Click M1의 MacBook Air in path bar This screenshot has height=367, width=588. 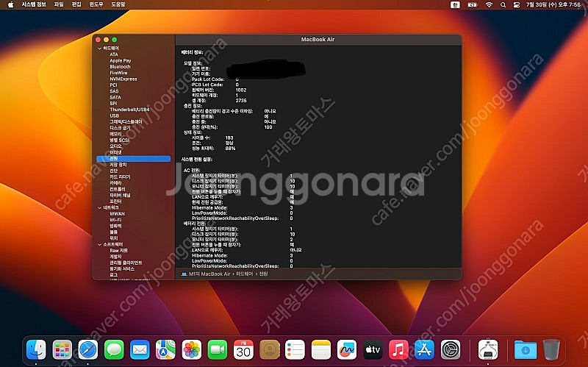209,274
